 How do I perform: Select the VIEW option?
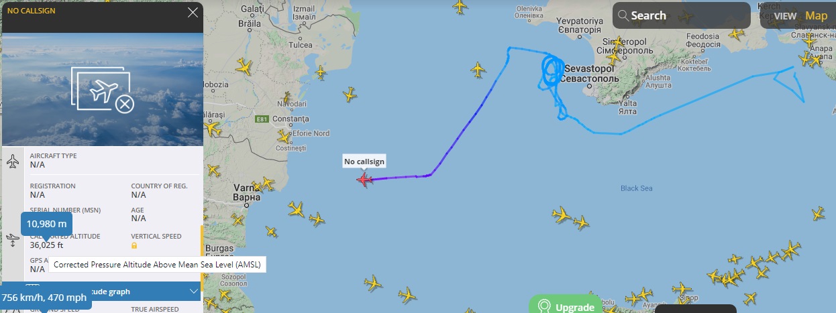point(785,15)
